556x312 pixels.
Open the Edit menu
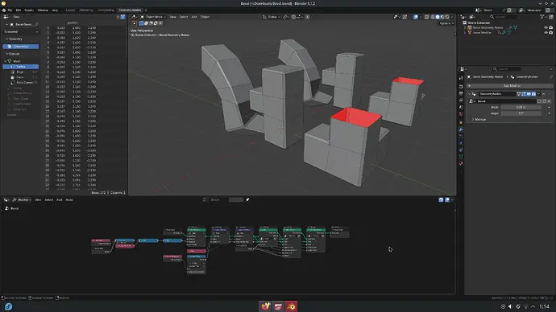click(x=18, y=10)
